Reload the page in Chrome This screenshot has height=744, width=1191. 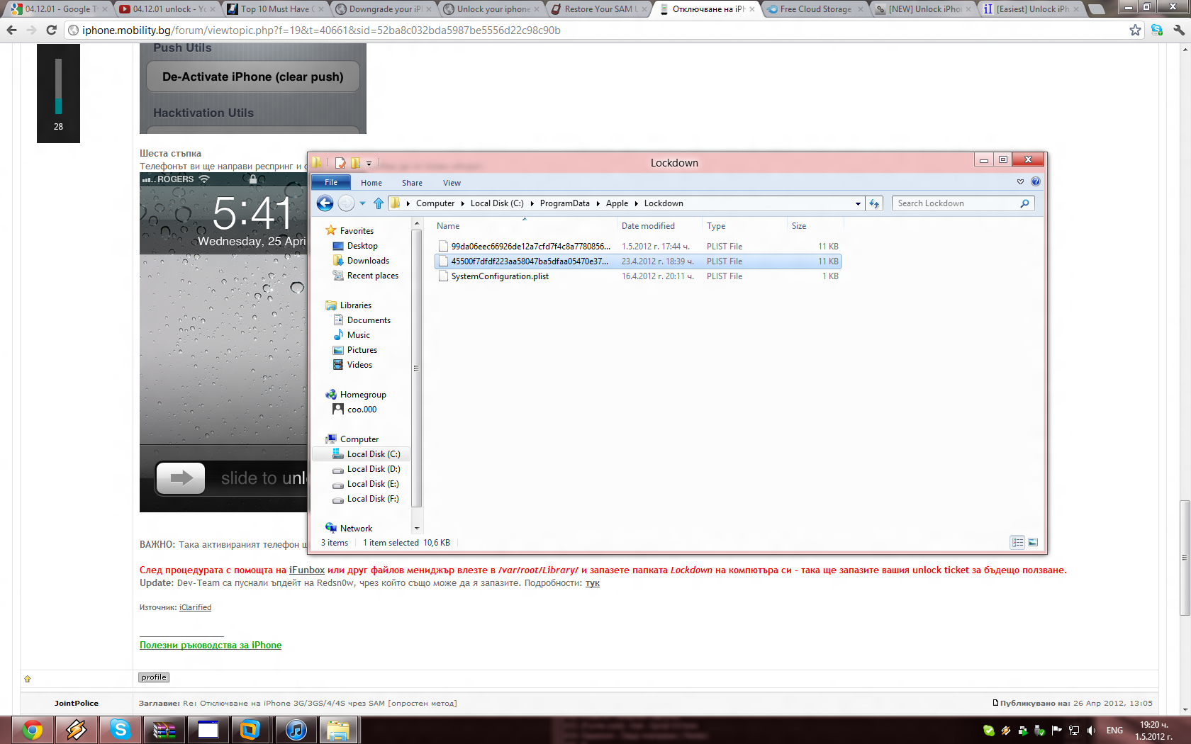(x=51, y=30)
